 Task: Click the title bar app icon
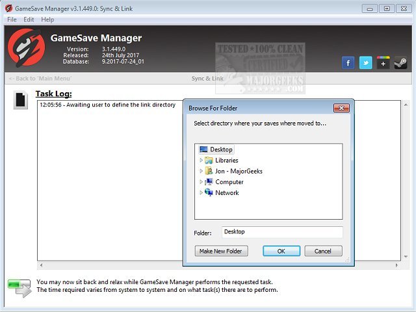tap(8, 8)
